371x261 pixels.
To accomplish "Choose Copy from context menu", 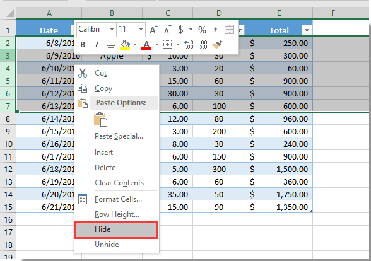I will [x=116, y=88].
